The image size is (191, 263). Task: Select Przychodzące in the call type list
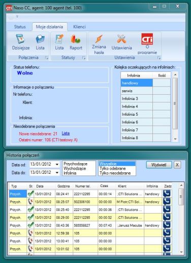pyautogui.click(x=76, y=164)
